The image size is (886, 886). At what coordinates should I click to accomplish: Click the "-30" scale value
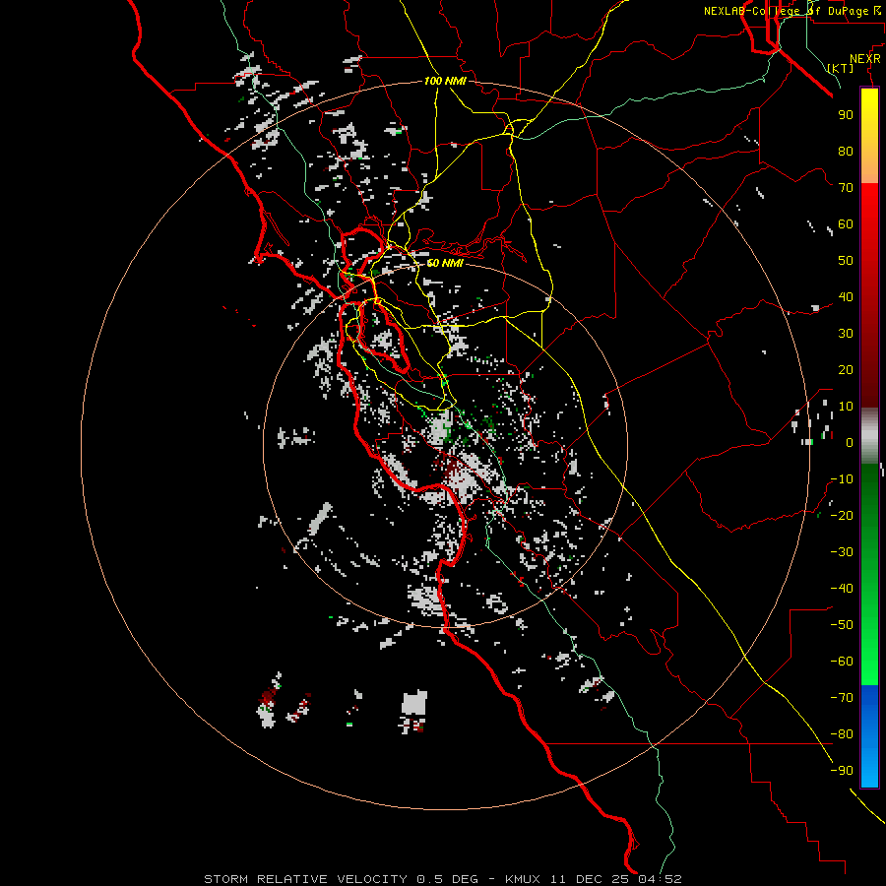tap(842, 552)
